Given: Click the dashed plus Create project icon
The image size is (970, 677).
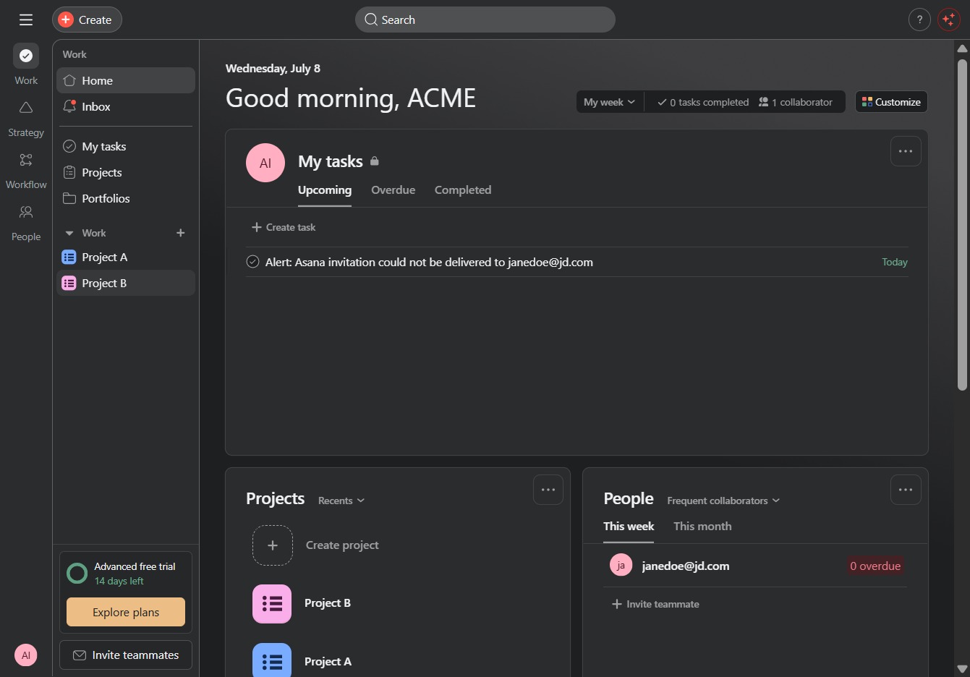Looking at the screenshot, I should point(273,545).
